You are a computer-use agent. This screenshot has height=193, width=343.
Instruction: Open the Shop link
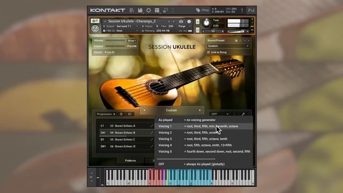pos(203,10)
